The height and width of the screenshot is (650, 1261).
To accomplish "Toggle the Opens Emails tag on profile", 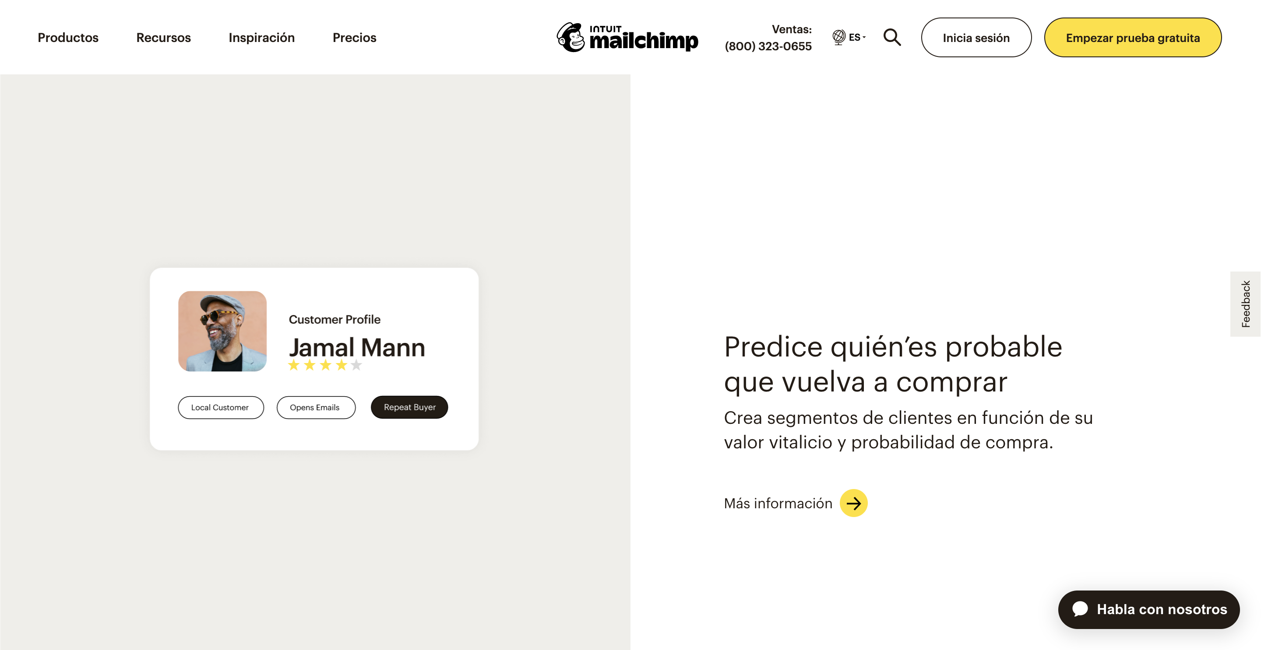I will point(315,407).
